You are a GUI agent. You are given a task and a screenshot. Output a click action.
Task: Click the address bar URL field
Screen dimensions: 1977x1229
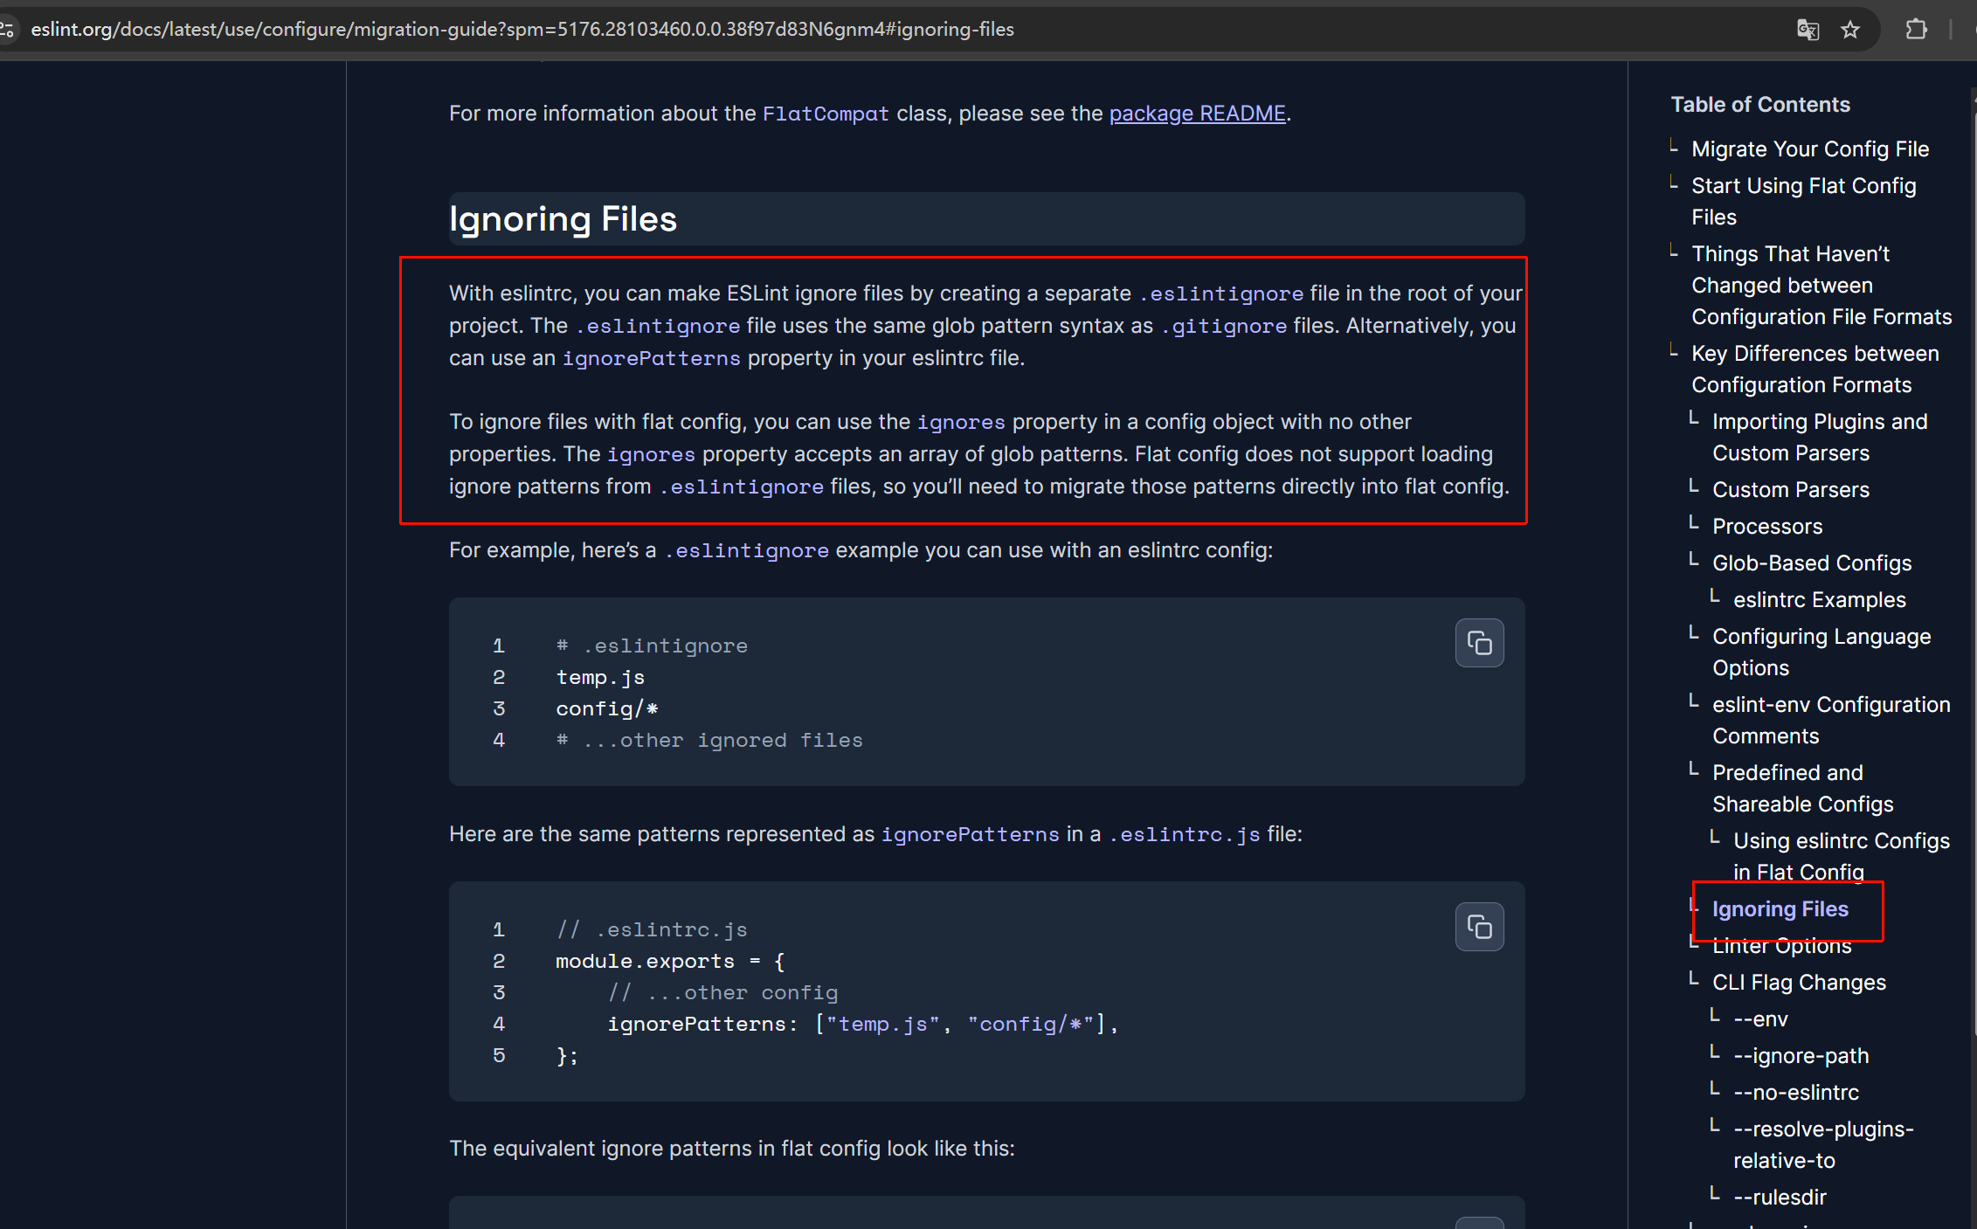pyautogui.click(x=522, y=30)
